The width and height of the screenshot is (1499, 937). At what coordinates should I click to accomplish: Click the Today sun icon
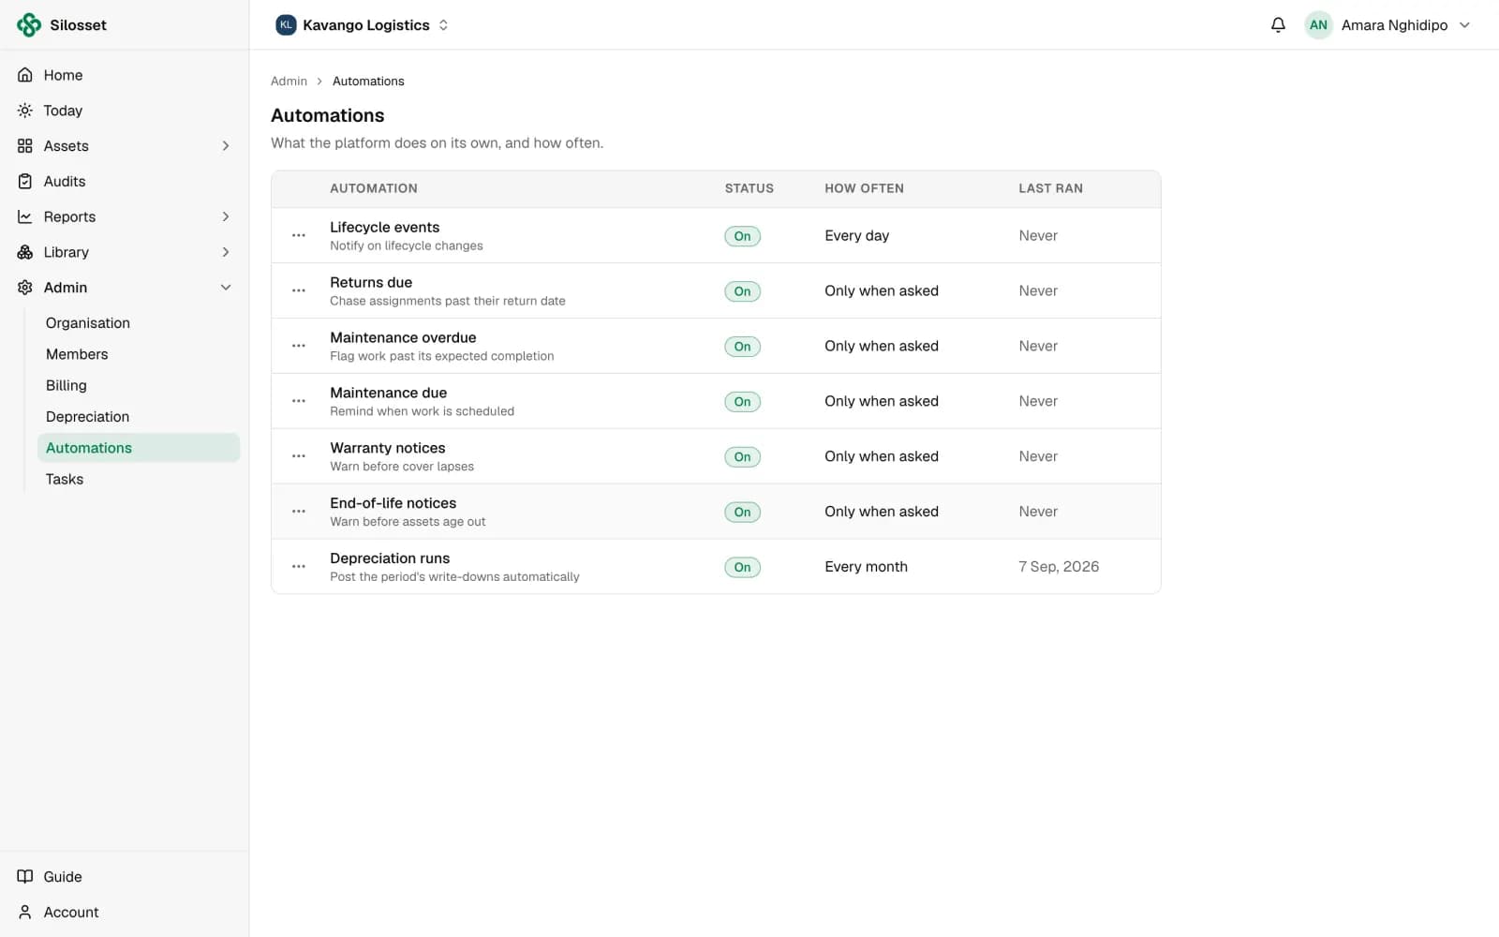25,111
